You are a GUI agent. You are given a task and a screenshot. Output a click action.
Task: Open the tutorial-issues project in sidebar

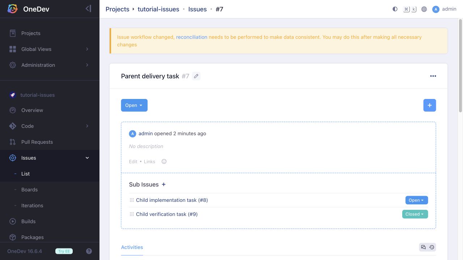(38, 95)
